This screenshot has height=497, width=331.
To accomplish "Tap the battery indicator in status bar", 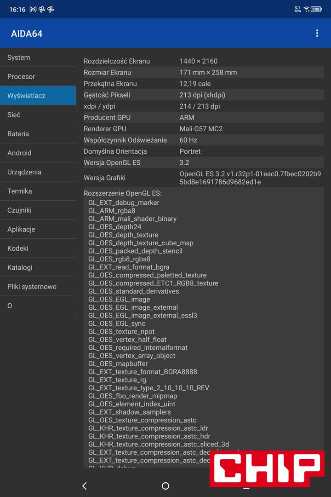I will point(316,9).
